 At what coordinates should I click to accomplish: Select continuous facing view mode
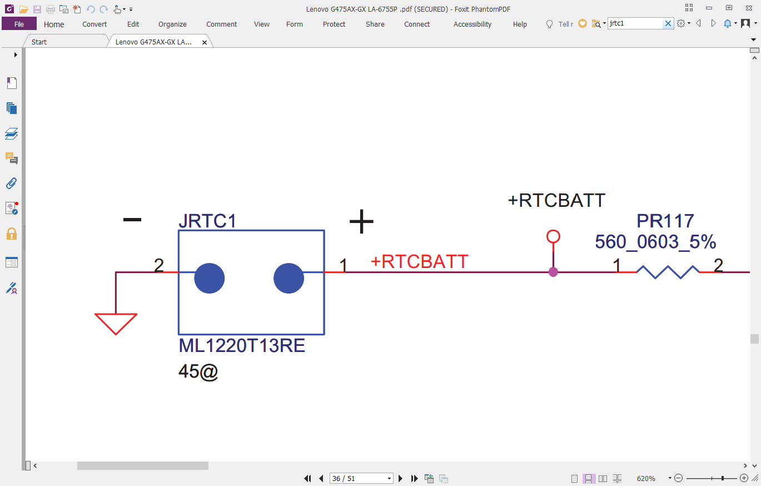tap(617, 478)
